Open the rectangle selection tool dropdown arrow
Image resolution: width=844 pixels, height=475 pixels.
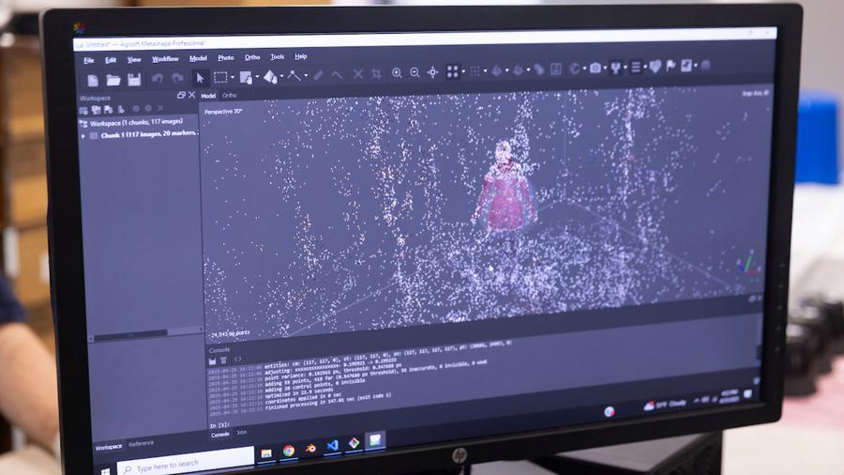coord(233,78)
